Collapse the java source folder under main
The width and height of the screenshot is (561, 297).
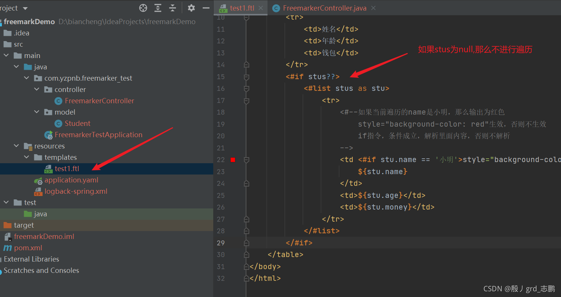click(17, 67)
